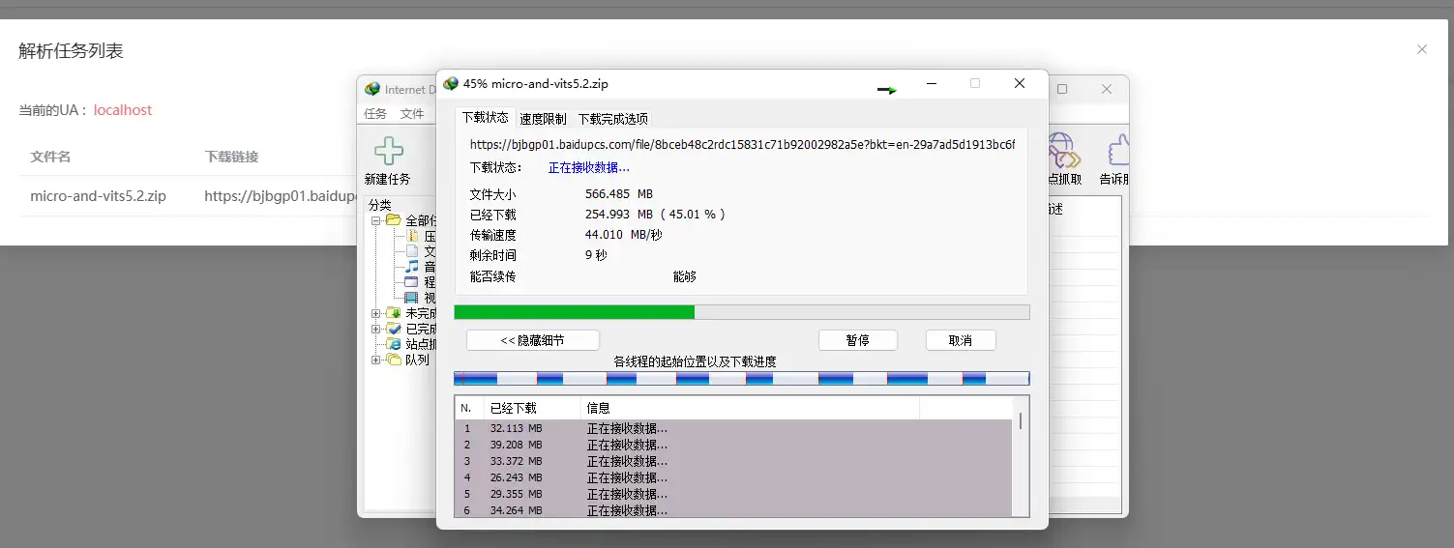Collapse the 全部任务 tree node
1454x548 pixels.
[376, 220]
